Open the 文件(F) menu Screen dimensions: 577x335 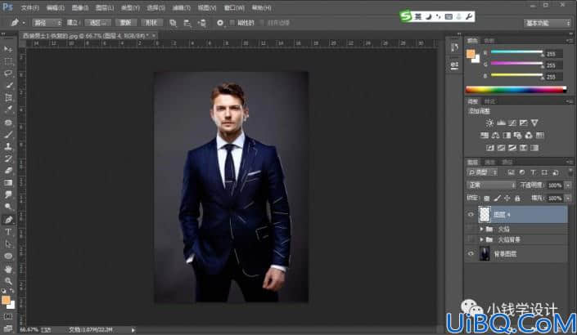[29, 7]
